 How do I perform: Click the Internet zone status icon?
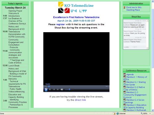click(x=118, y=113)
